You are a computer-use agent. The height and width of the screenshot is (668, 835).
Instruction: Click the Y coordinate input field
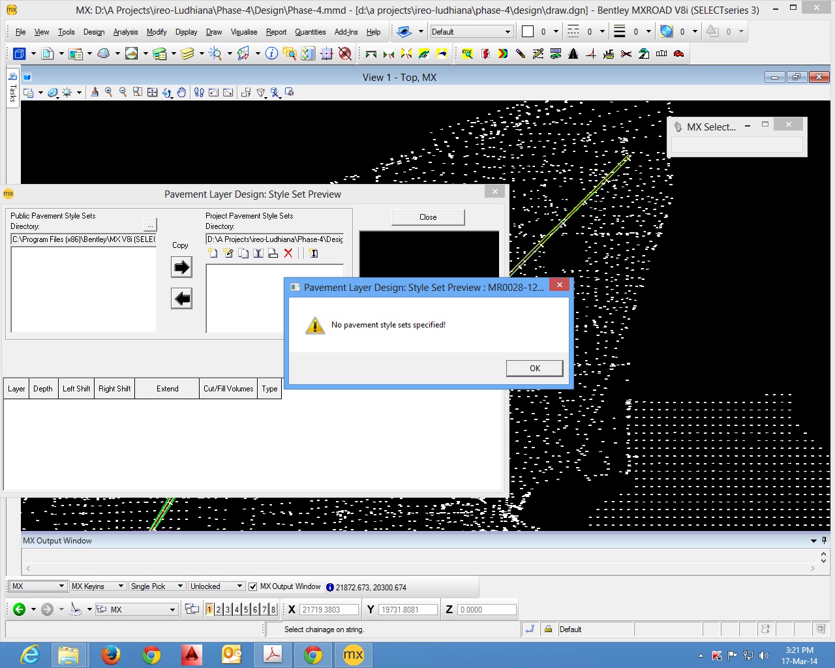point(408,609)
